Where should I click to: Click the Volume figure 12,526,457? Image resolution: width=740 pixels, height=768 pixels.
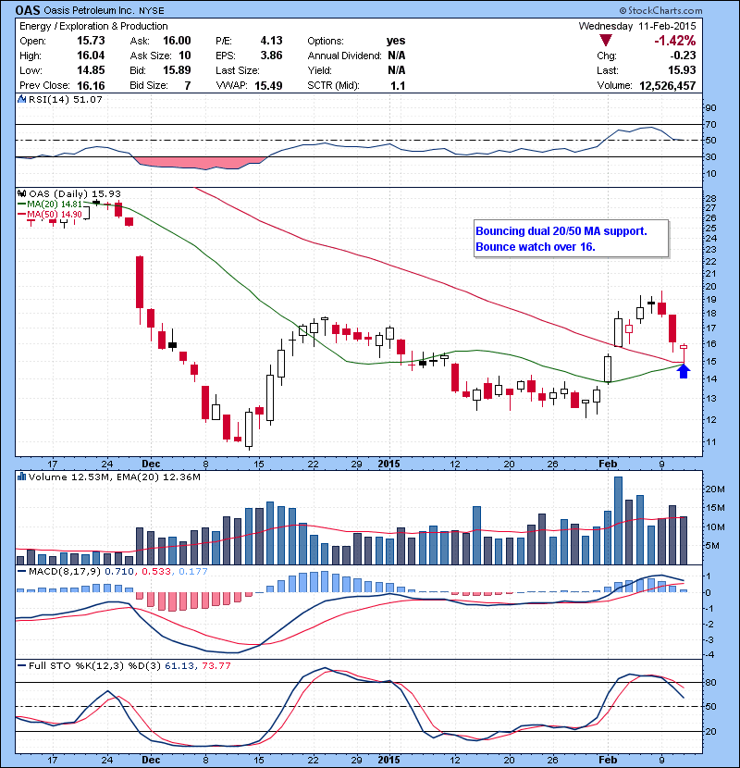click(668, 86)
